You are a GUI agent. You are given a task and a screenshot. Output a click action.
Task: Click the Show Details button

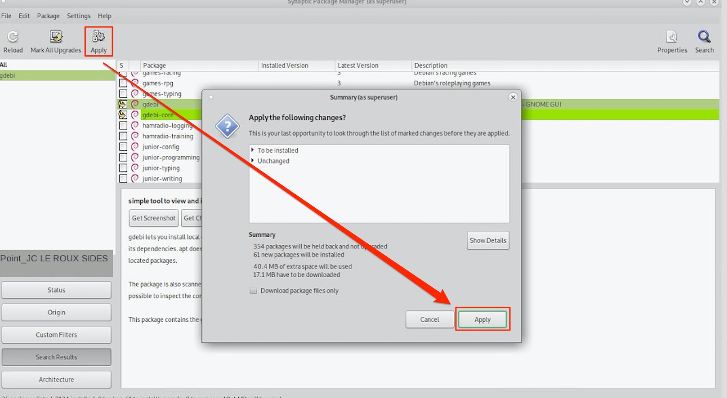coord(488,241)
